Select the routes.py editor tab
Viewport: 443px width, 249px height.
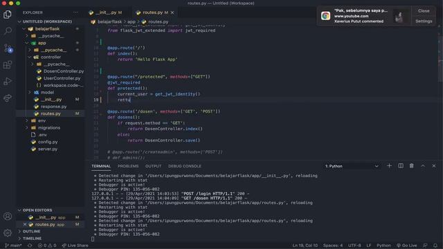coord(152,12)
